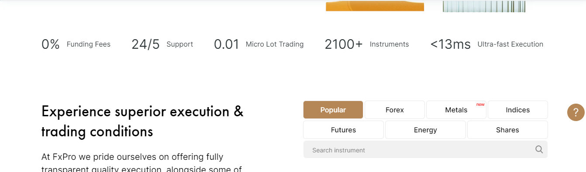Click the orange image at the top
This screenshot has width=586, height=172.
(x=375, y=6)
